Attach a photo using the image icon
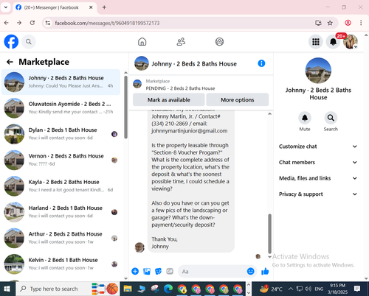Image resolution: width=369 pixels, height=296 pixels. point(147,271)
